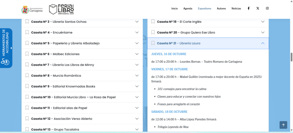Screen dimensions: 293x133
Task: Expand Caseta Nº 7 Librería Los Libros de Minny
Action: pyautogui.click(x=137, y=65)
